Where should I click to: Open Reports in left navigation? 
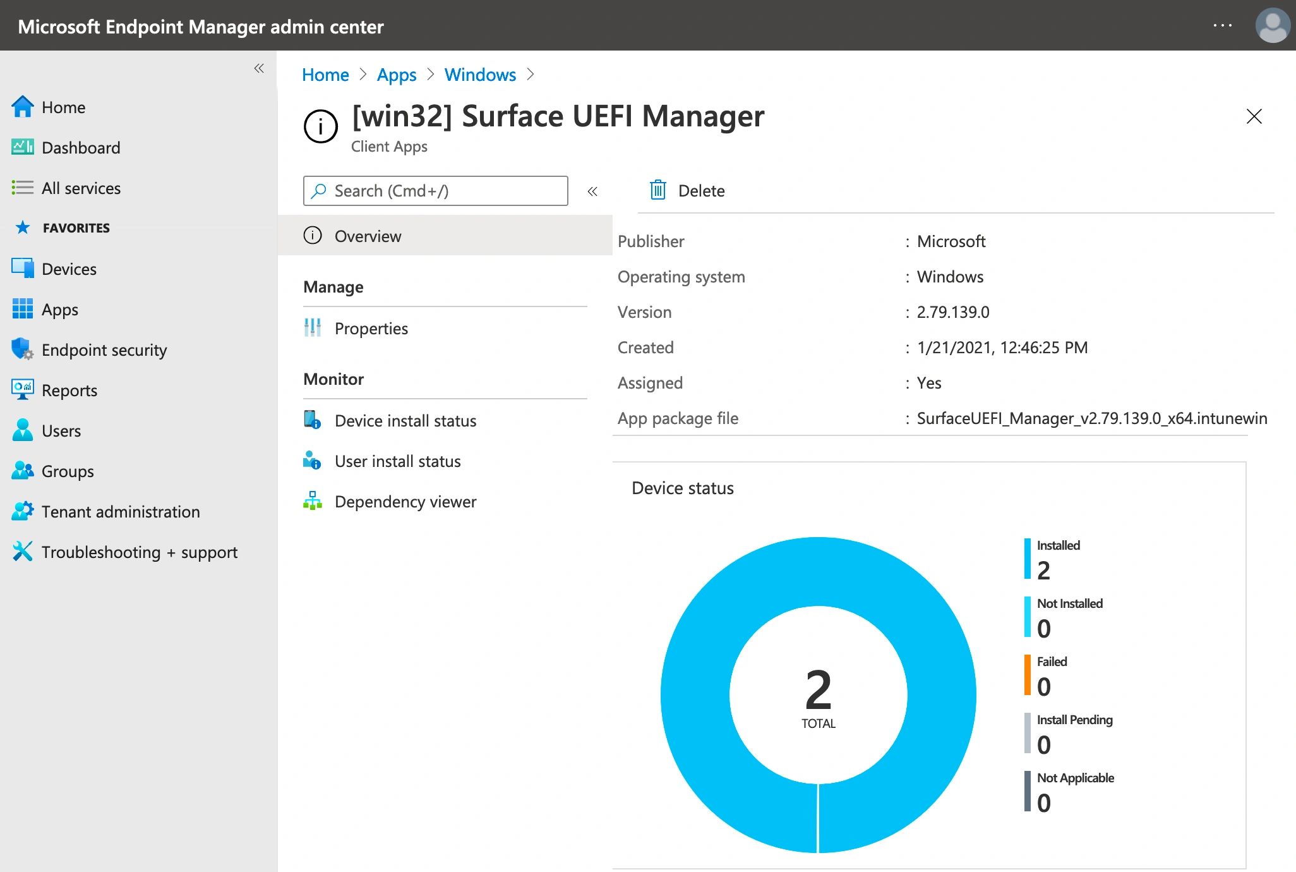[69, 391]
